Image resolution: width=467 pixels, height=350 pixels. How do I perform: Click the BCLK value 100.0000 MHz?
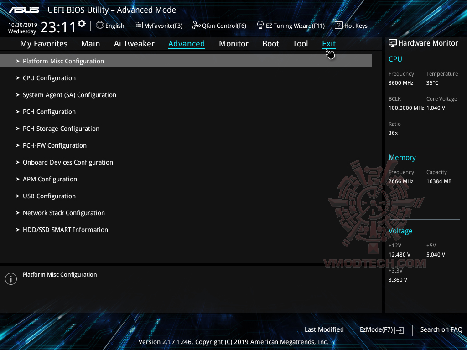click(406, 108)
